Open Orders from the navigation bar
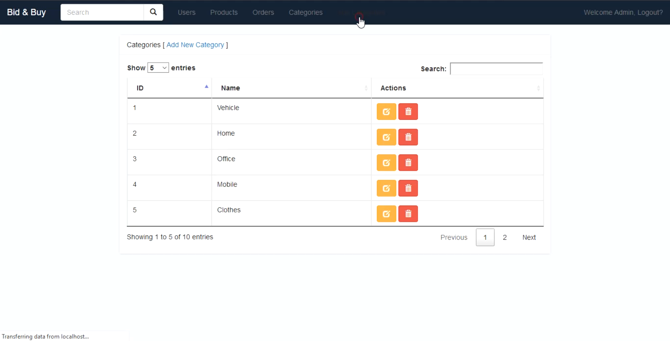The width and height of the screenshot is (670, 341). [263, 13]
